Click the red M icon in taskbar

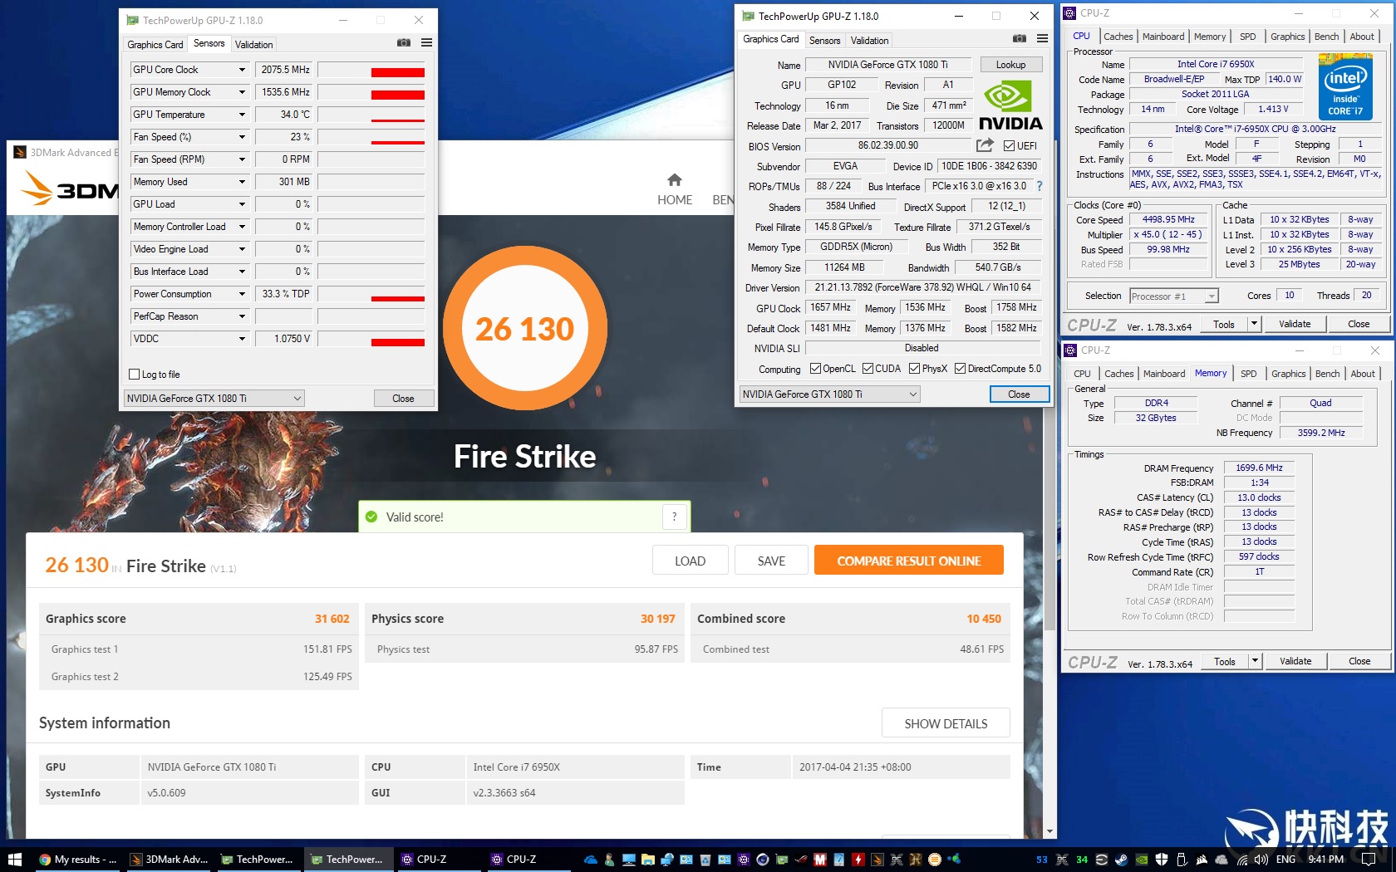point(819,860)
